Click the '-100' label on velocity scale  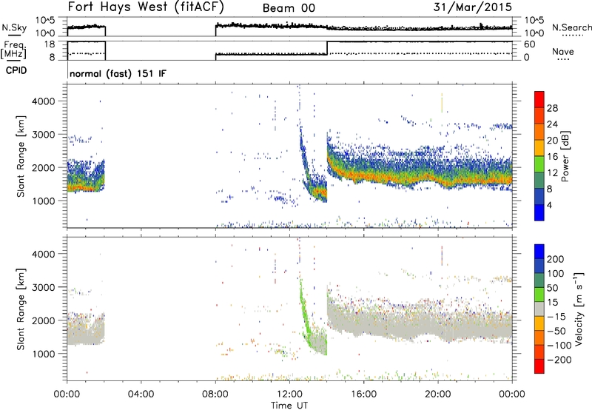point(559,346)
